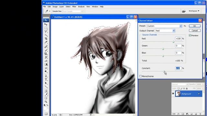Click the Delete layer trash icon
The image size is (207, 116).
[200, 114]
